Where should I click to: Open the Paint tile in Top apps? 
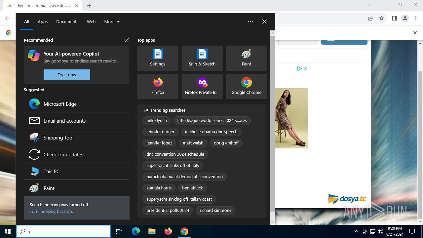(x=246, y=58)
